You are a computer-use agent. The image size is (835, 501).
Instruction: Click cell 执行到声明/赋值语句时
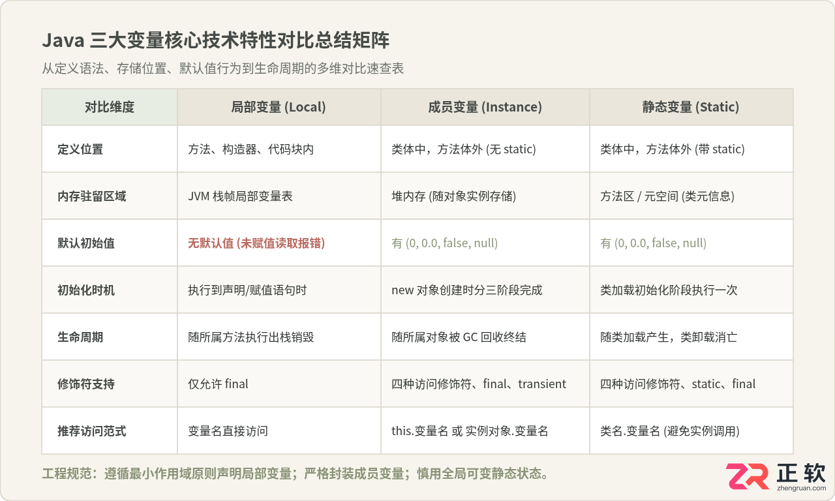[x=279, y=290]
